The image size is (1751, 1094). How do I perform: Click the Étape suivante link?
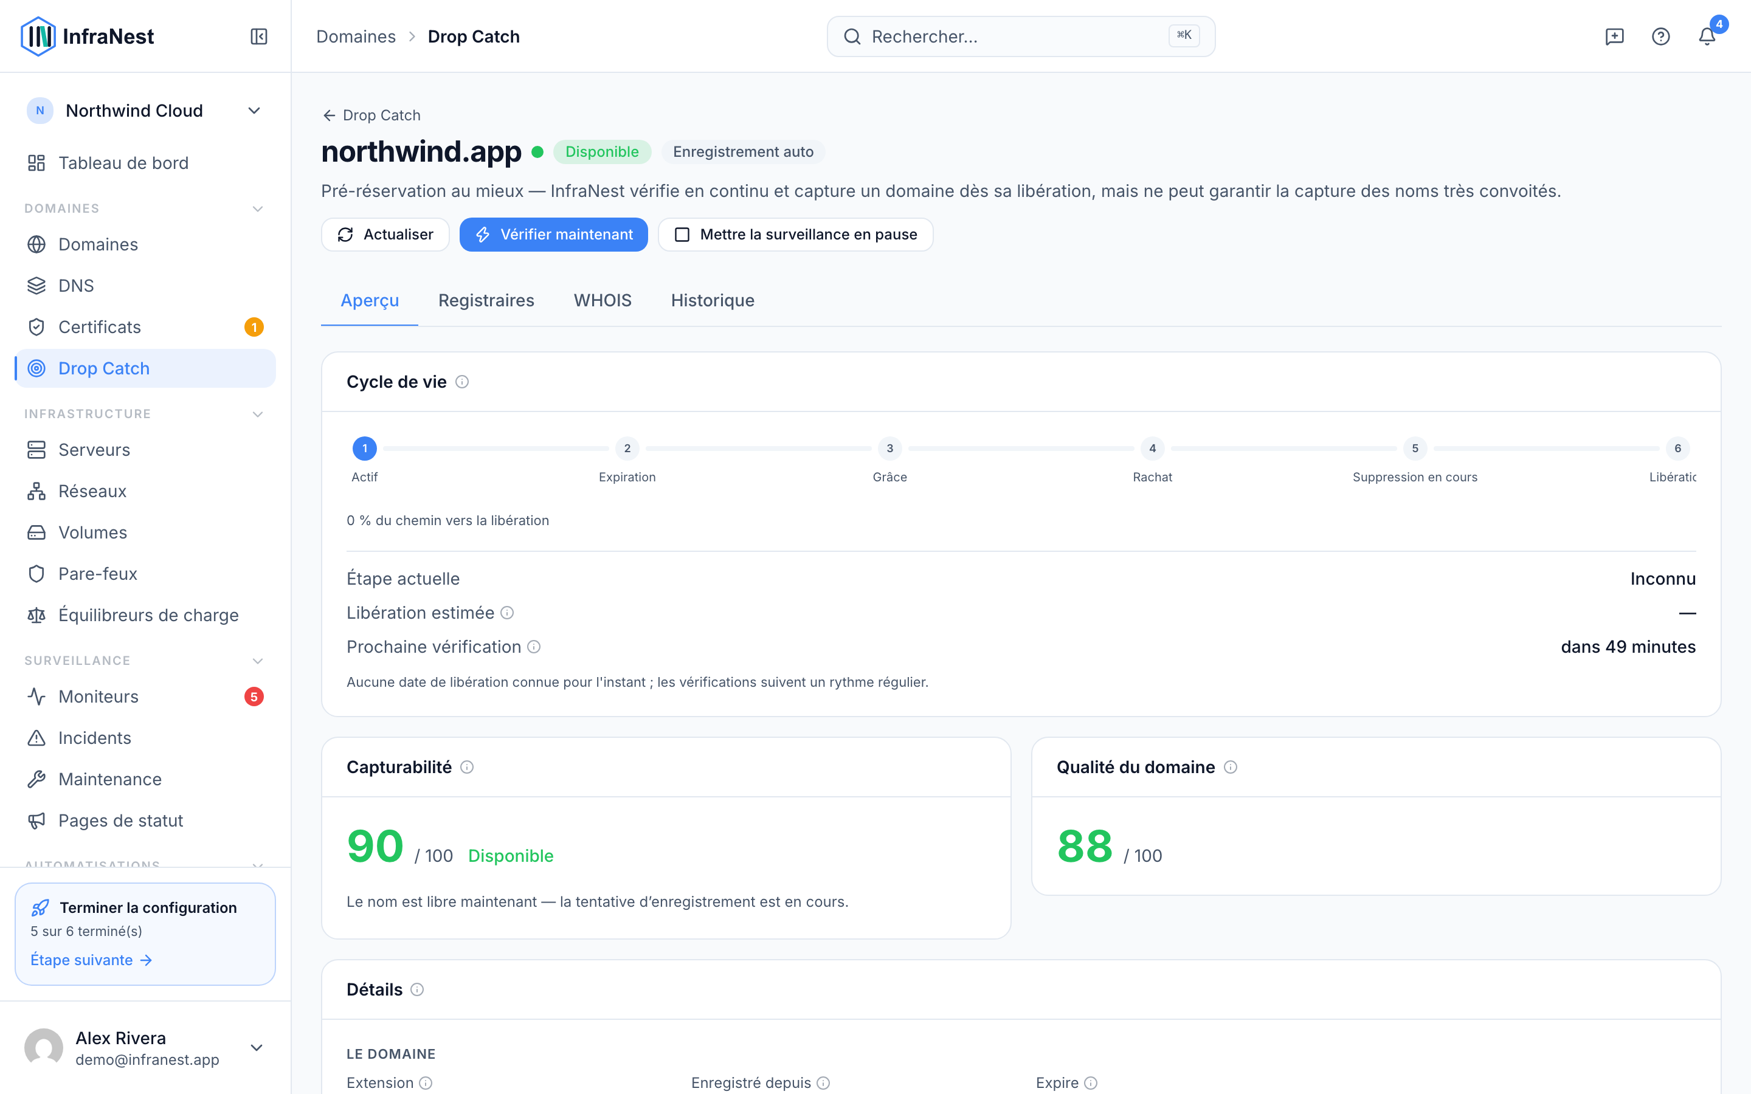click(x=91, y=960)
